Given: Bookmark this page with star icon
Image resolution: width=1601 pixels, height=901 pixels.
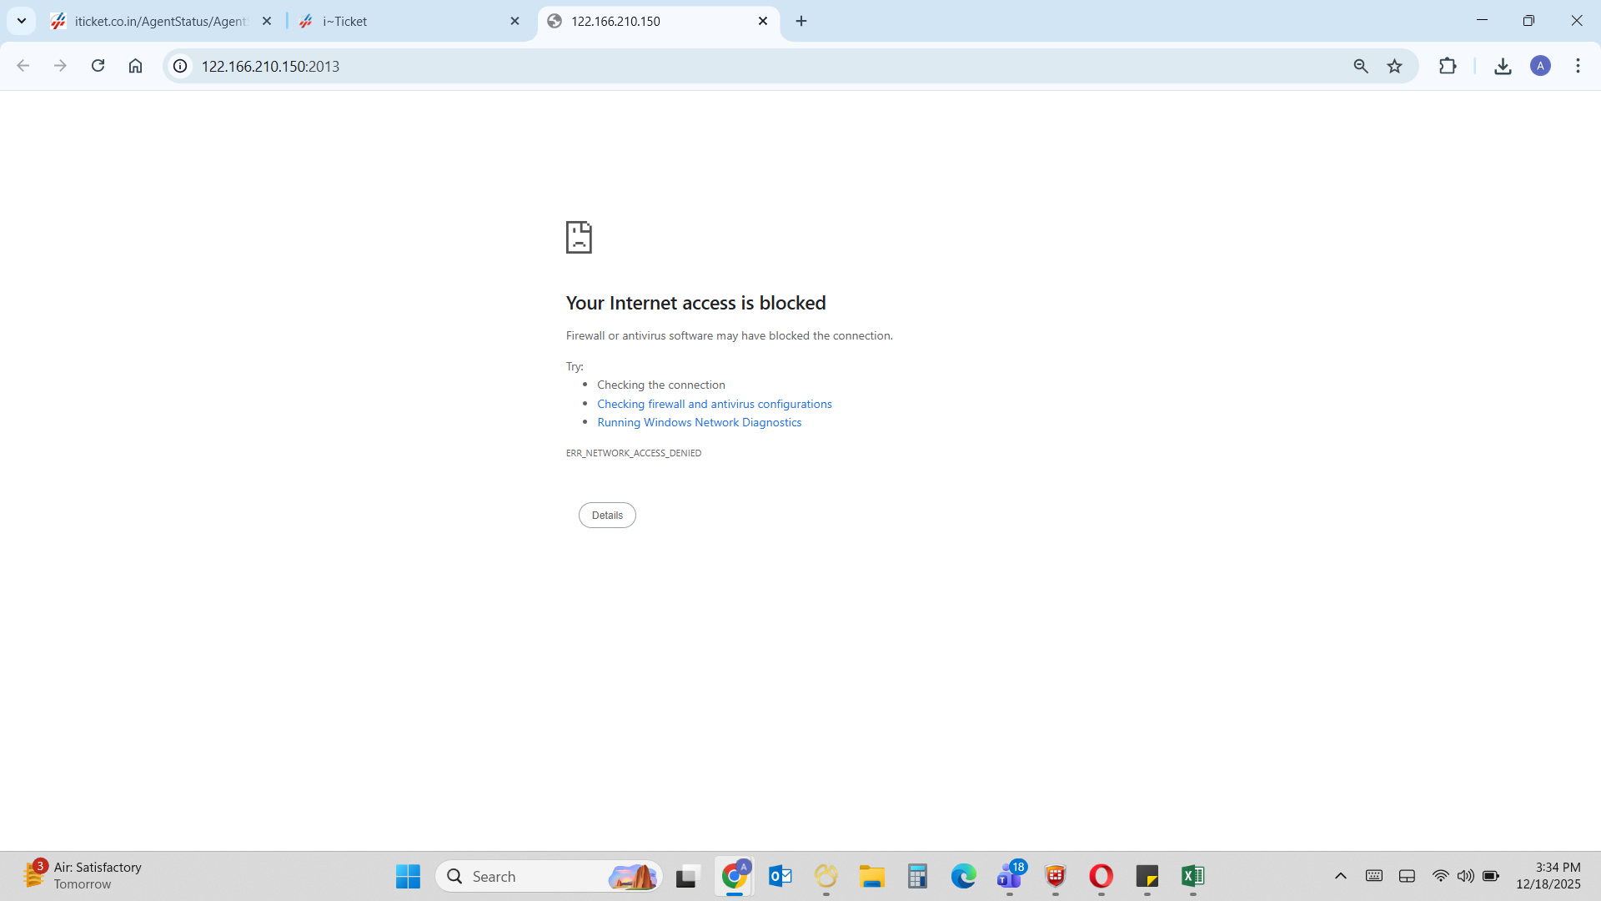Looking at the screenshot, I should pos(1394,66).
